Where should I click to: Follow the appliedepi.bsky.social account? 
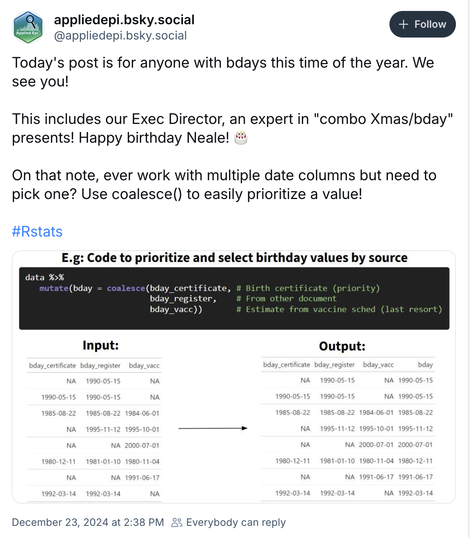coord(422,24)
